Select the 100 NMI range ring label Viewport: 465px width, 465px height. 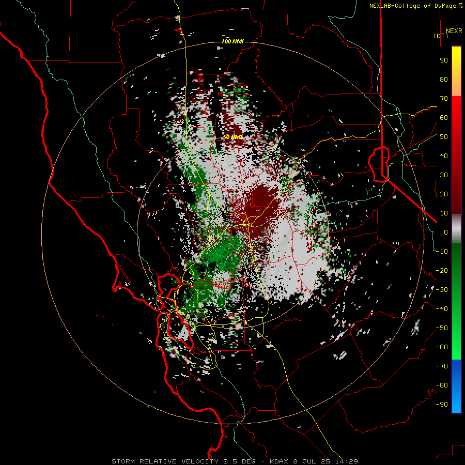coord(233,41)
